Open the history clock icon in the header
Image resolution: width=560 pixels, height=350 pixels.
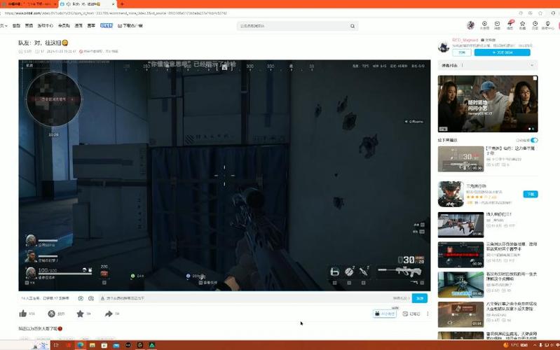point(535,25)
